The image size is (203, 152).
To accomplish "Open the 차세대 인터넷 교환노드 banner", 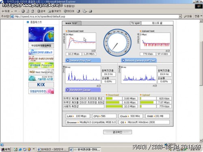I will click(x=41, y=52).
